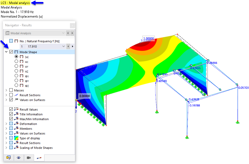The height and width of the screenshot is (164, 249).
Task: Select the uX displacement radio button
Action: [16, 61]
